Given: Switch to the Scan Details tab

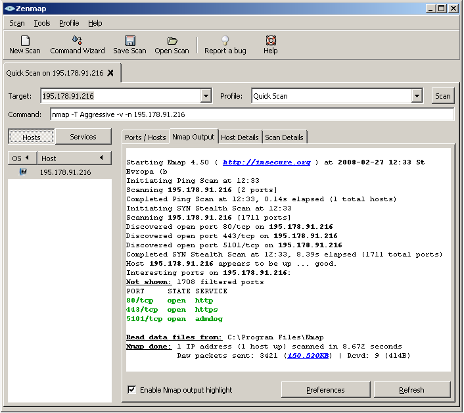Looking at the screenshot, I should [x=284, y=137].
